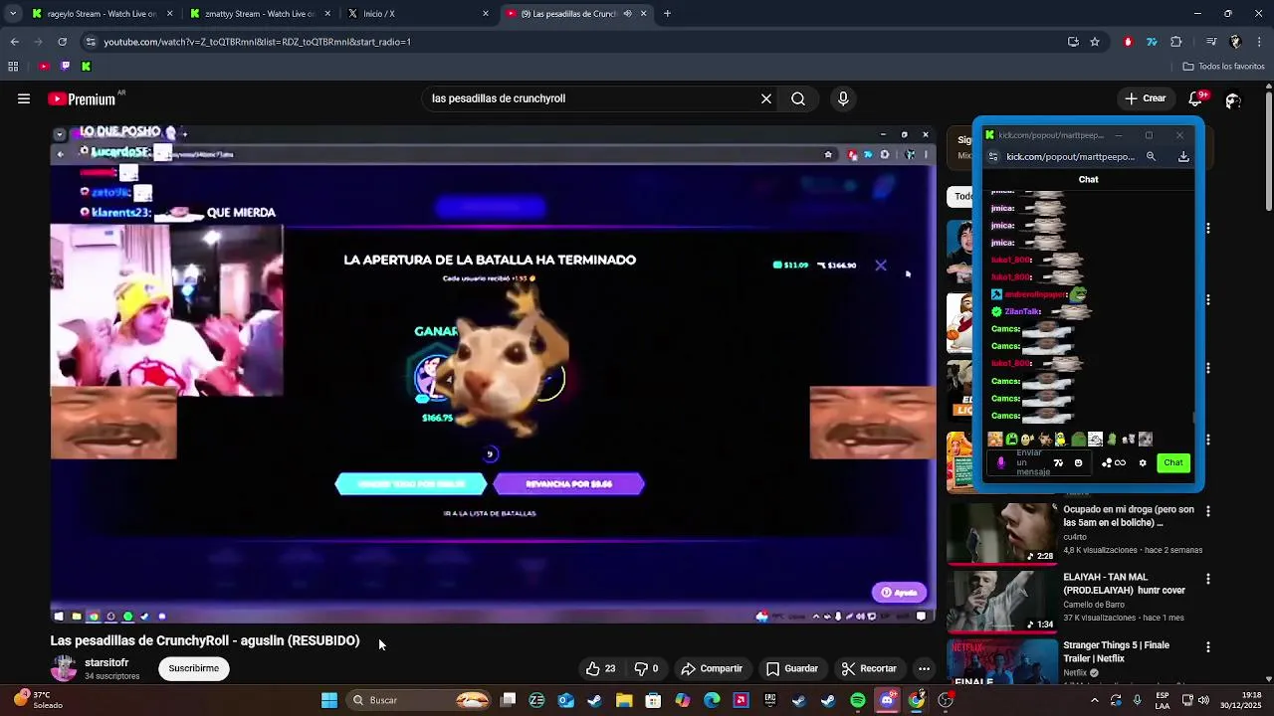This screenshot has height=716, width=1274.
Task: Save the video with Guardar
Action: pyautogui.click(x=792, y=668)
